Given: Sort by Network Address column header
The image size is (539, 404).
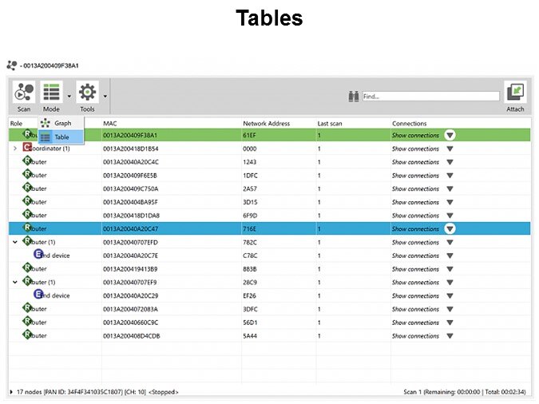Looking at the screenshot, I should pos(266,124).
